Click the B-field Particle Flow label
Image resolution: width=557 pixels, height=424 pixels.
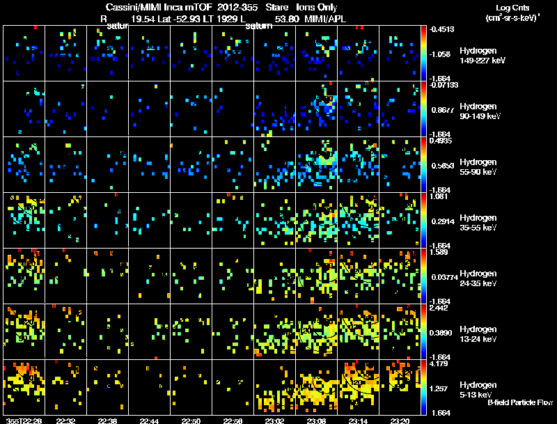[x=520, y=402]
